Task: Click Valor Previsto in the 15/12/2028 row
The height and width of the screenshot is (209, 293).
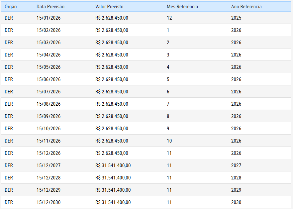Action: click(113, 178)
